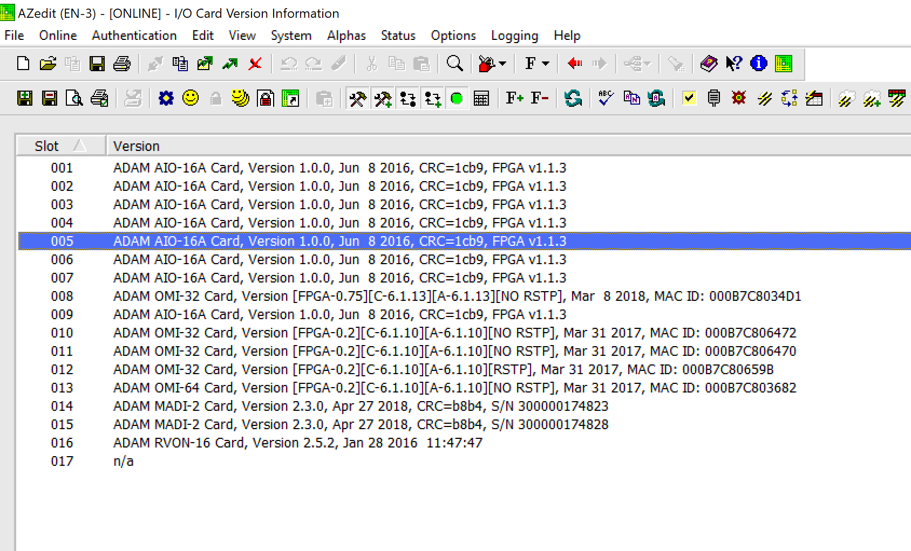Click stripes icon with red-green top bar
Viewport: 911px width, 551px height.
tap(896, 98)
